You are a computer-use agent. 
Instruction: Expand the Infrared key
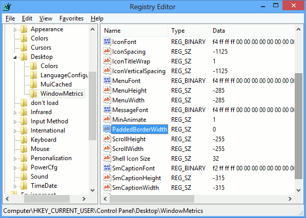[15, 113]
